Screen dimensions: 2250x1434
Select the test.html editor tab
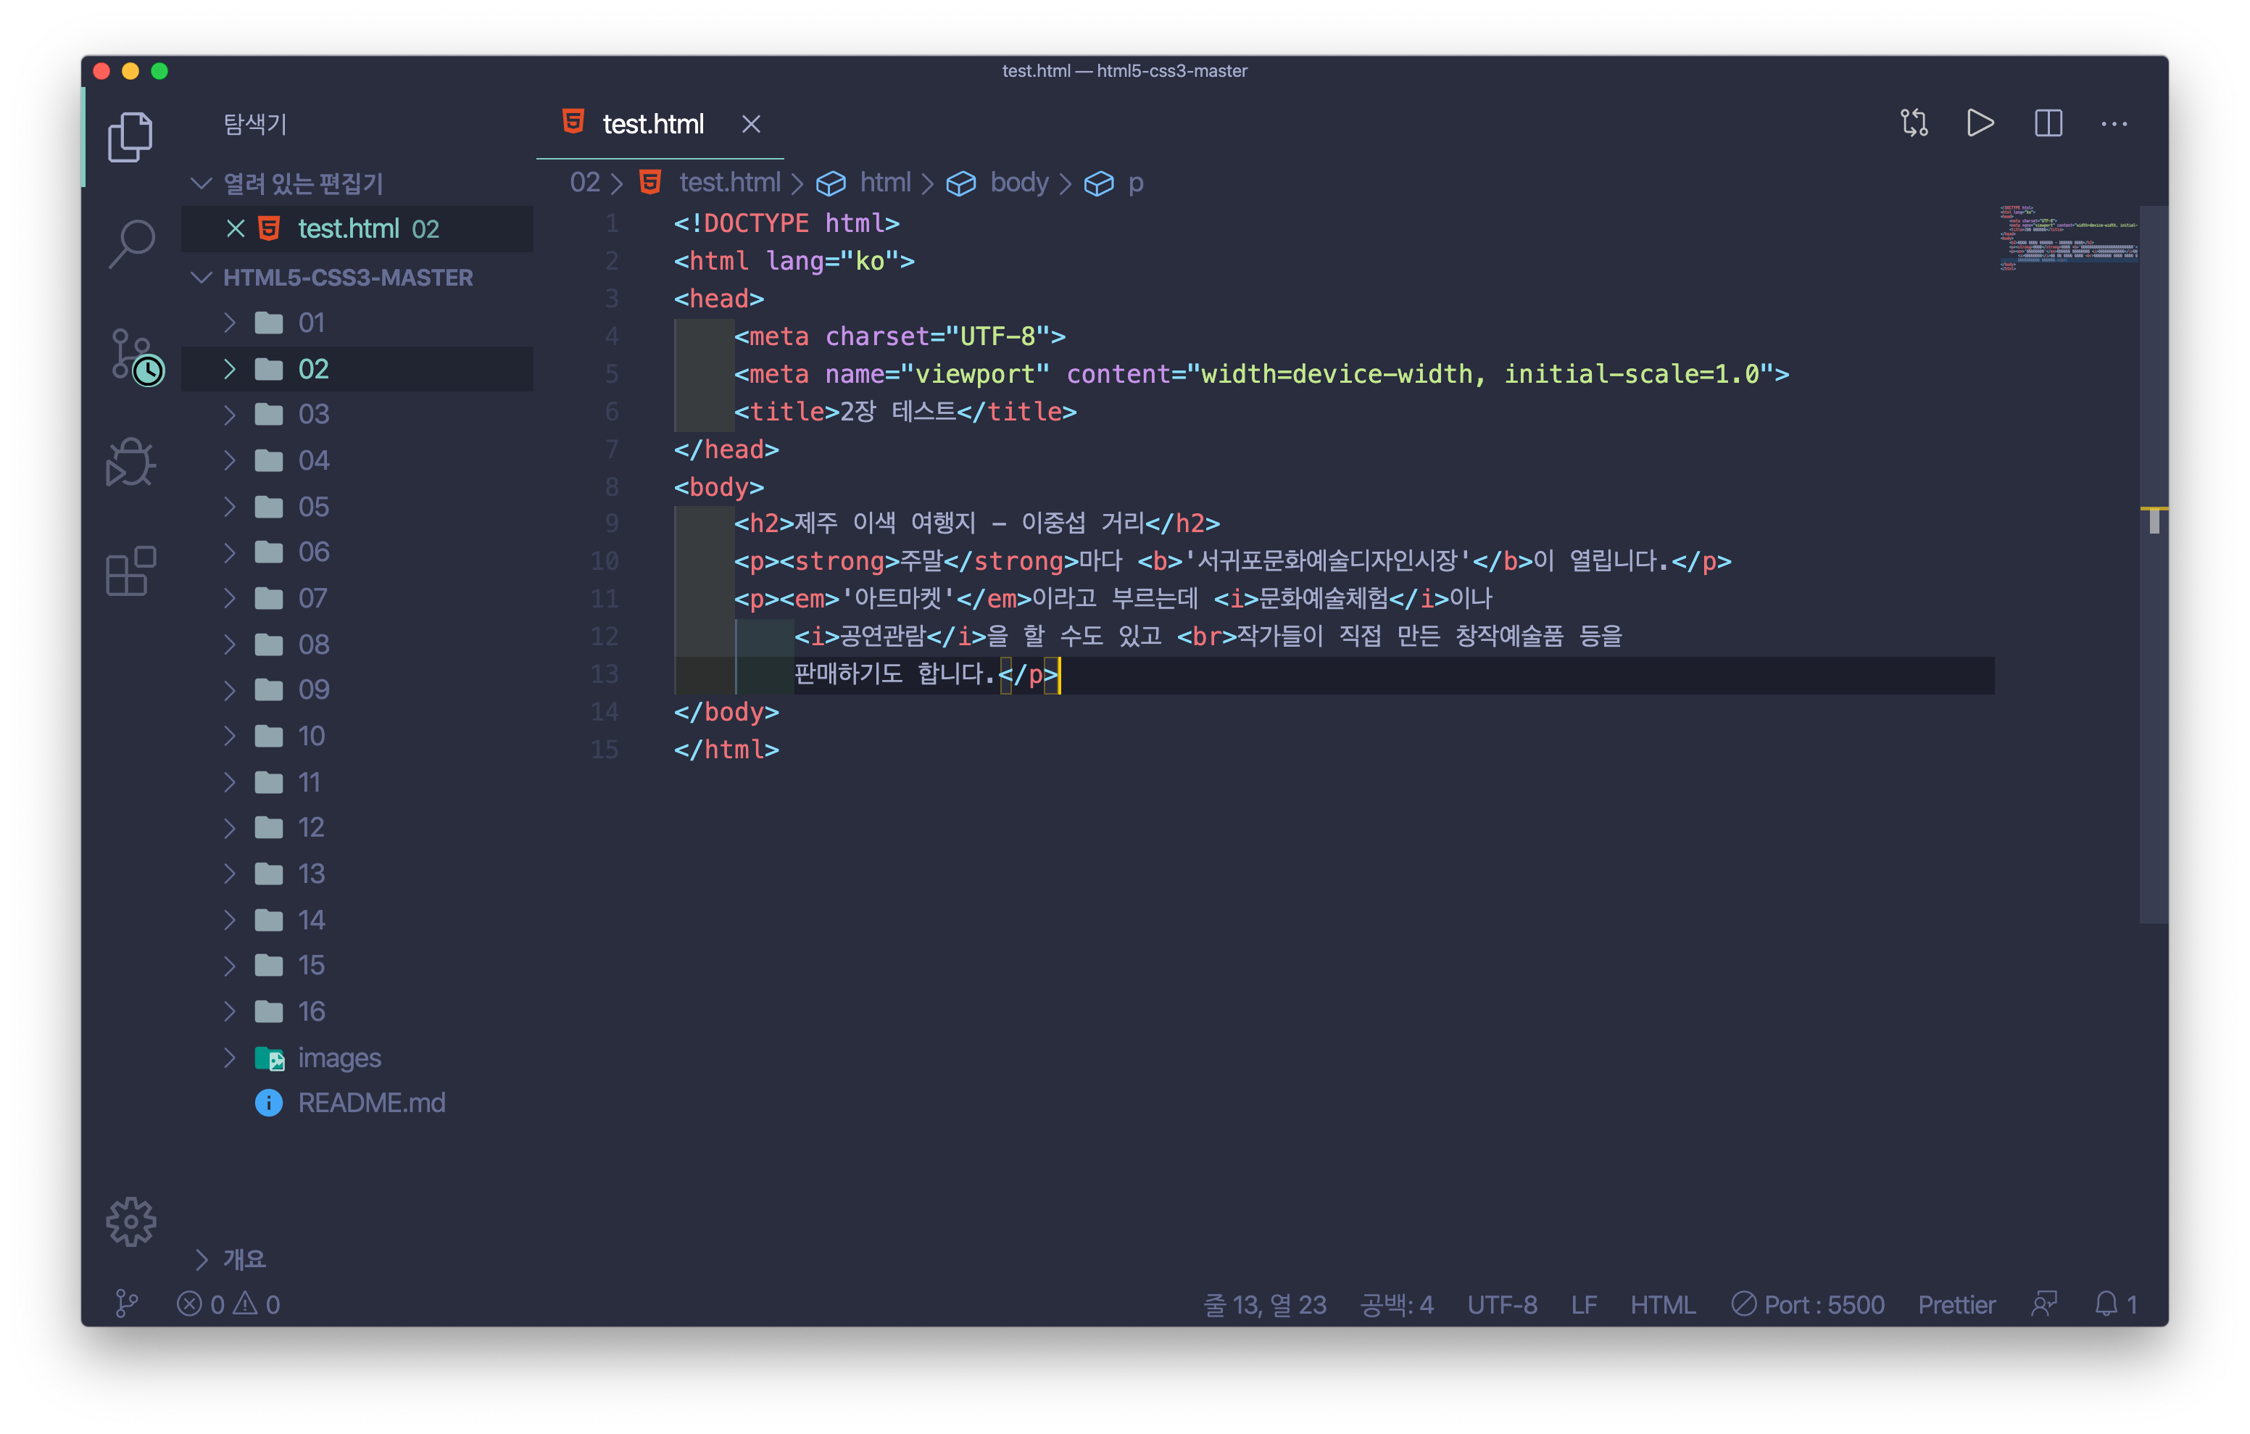pos(652,124)
